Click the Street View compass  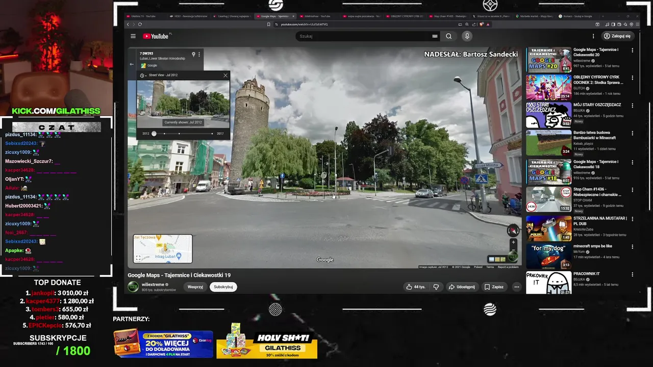513,230
